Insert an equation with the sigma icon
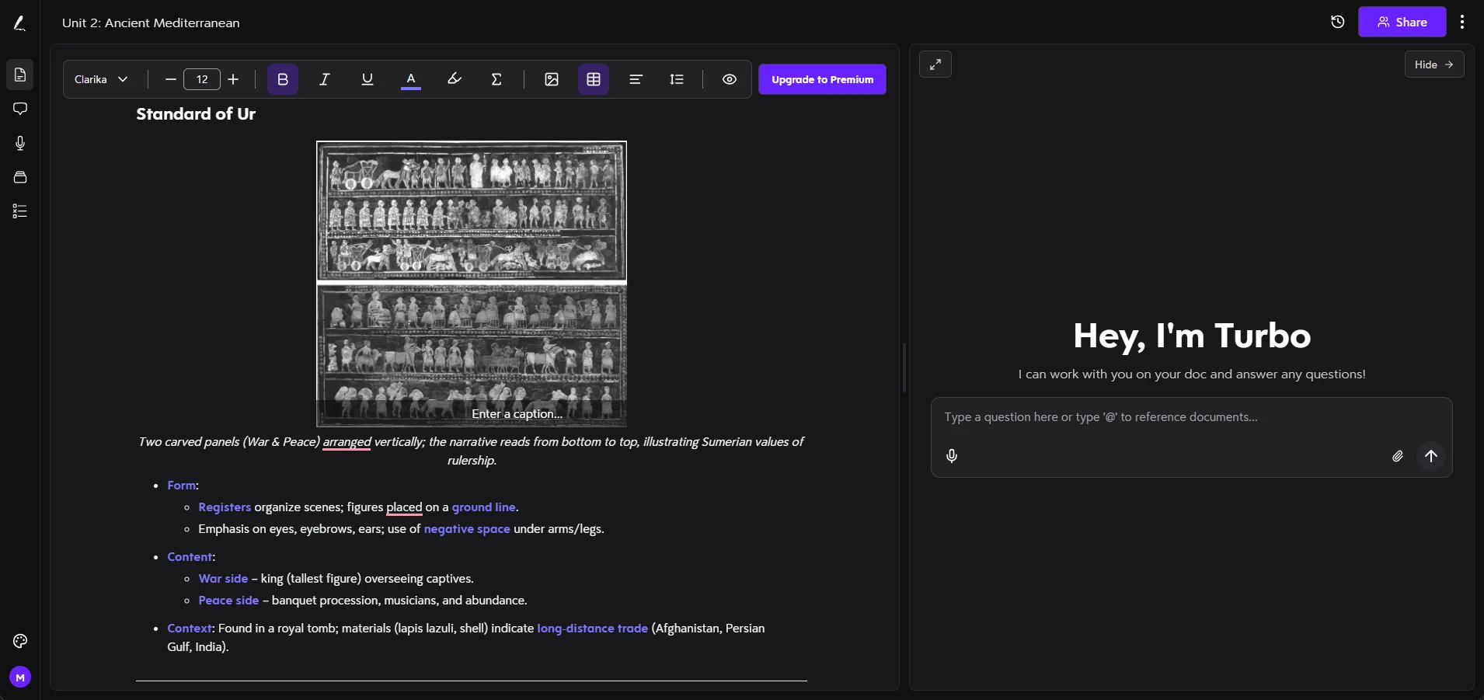 pyautogui.click(x=496, y=79)
